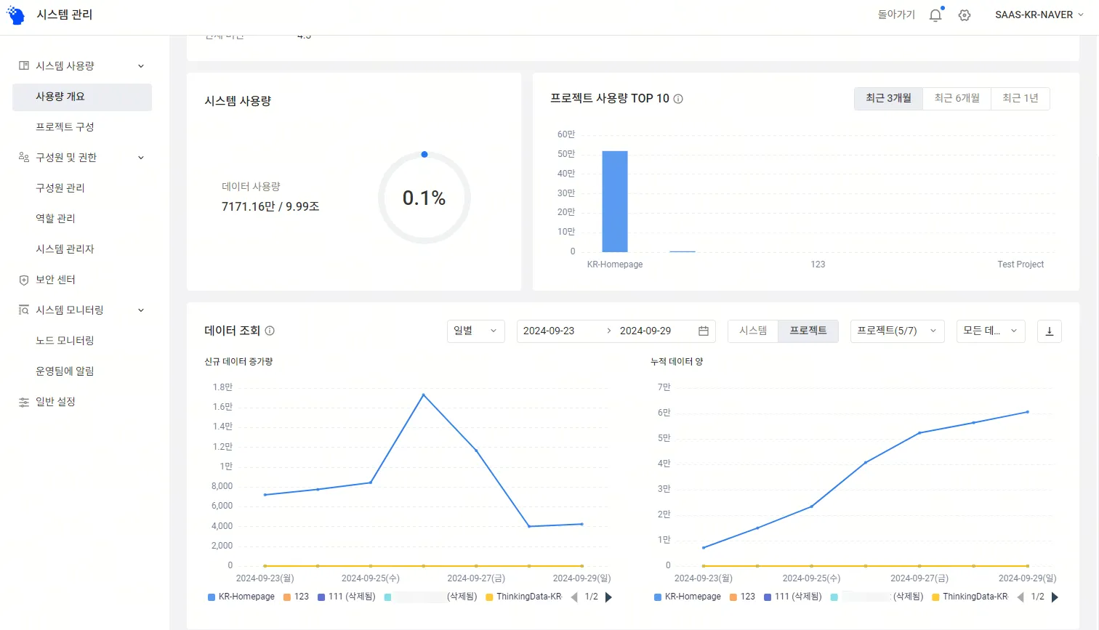Download the data via download icon
Screen dimensions: 1099x630
coord(1049,331)
